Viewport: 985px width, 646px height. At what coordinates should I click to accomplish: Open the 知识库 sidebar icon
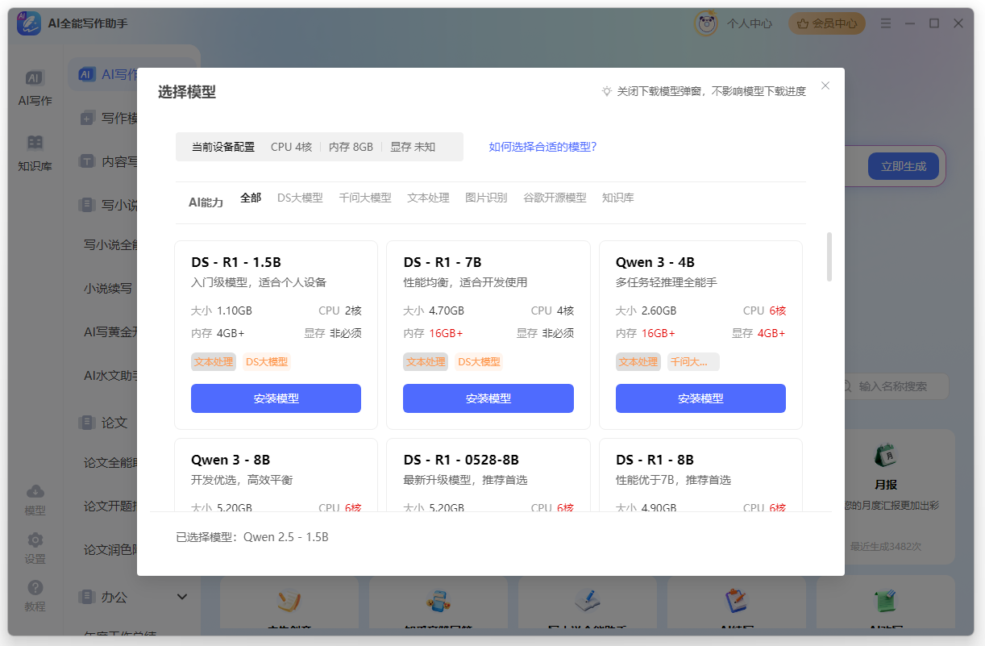click(x=35, y=144)
